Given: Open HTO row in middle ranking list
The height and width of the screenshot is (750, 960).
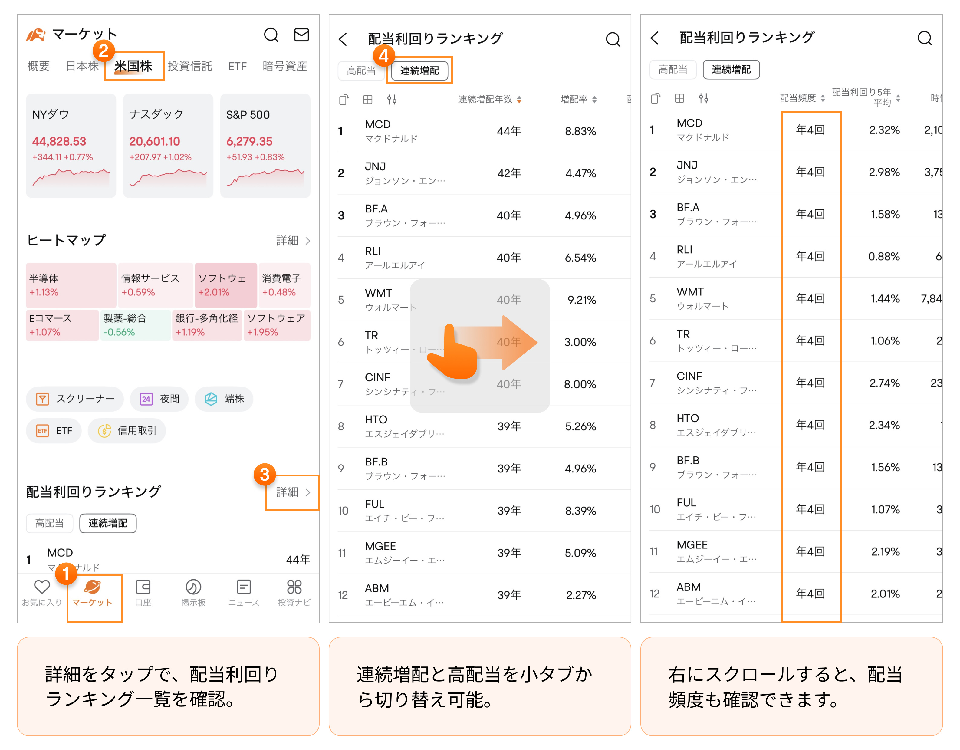Looking at the screenshot, I should (x=484, y=426).
